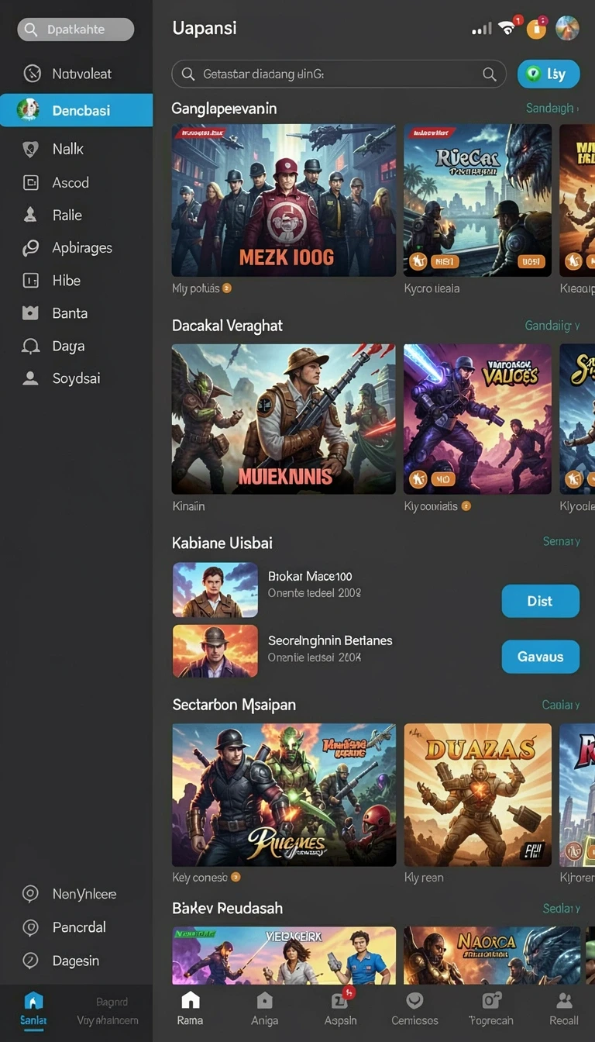Screen dimensions: 595x1042
Task: Switch to the Aniga bottom tab
Action: point(264,1008)
